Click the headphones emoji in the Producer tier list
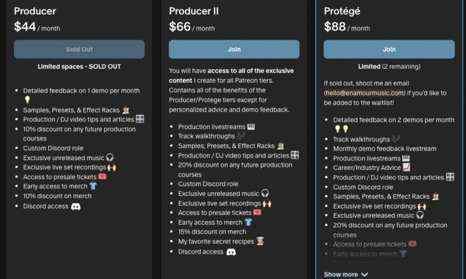 110,158
